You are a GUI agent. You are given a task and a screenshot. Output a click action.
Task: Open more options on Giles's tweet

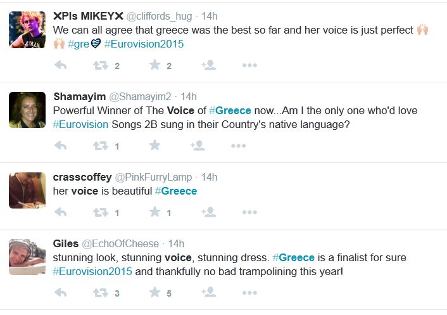pos(249,293)
